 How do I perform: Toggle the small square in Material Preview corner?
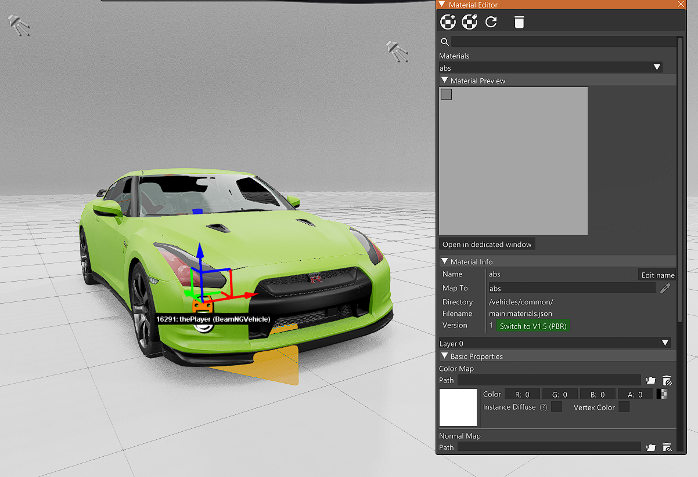(446, 94)
